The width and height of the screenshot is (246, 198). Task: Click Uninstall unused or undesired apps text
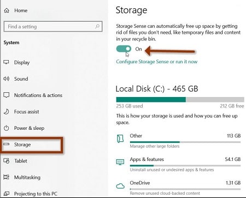coord(172,170)
